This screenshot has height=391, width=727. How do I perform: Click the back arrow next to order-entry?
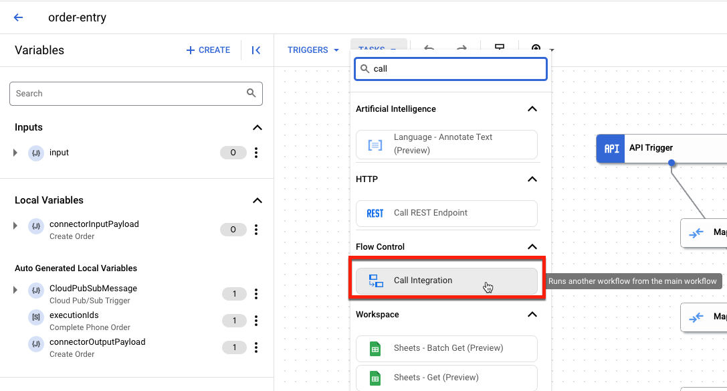tap(18, 17)
